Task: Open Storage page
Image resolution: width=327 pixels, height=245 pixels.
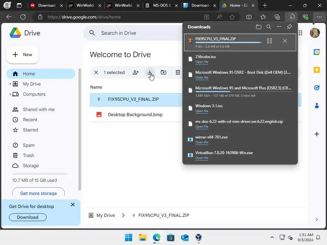Action: pos(31,166)
